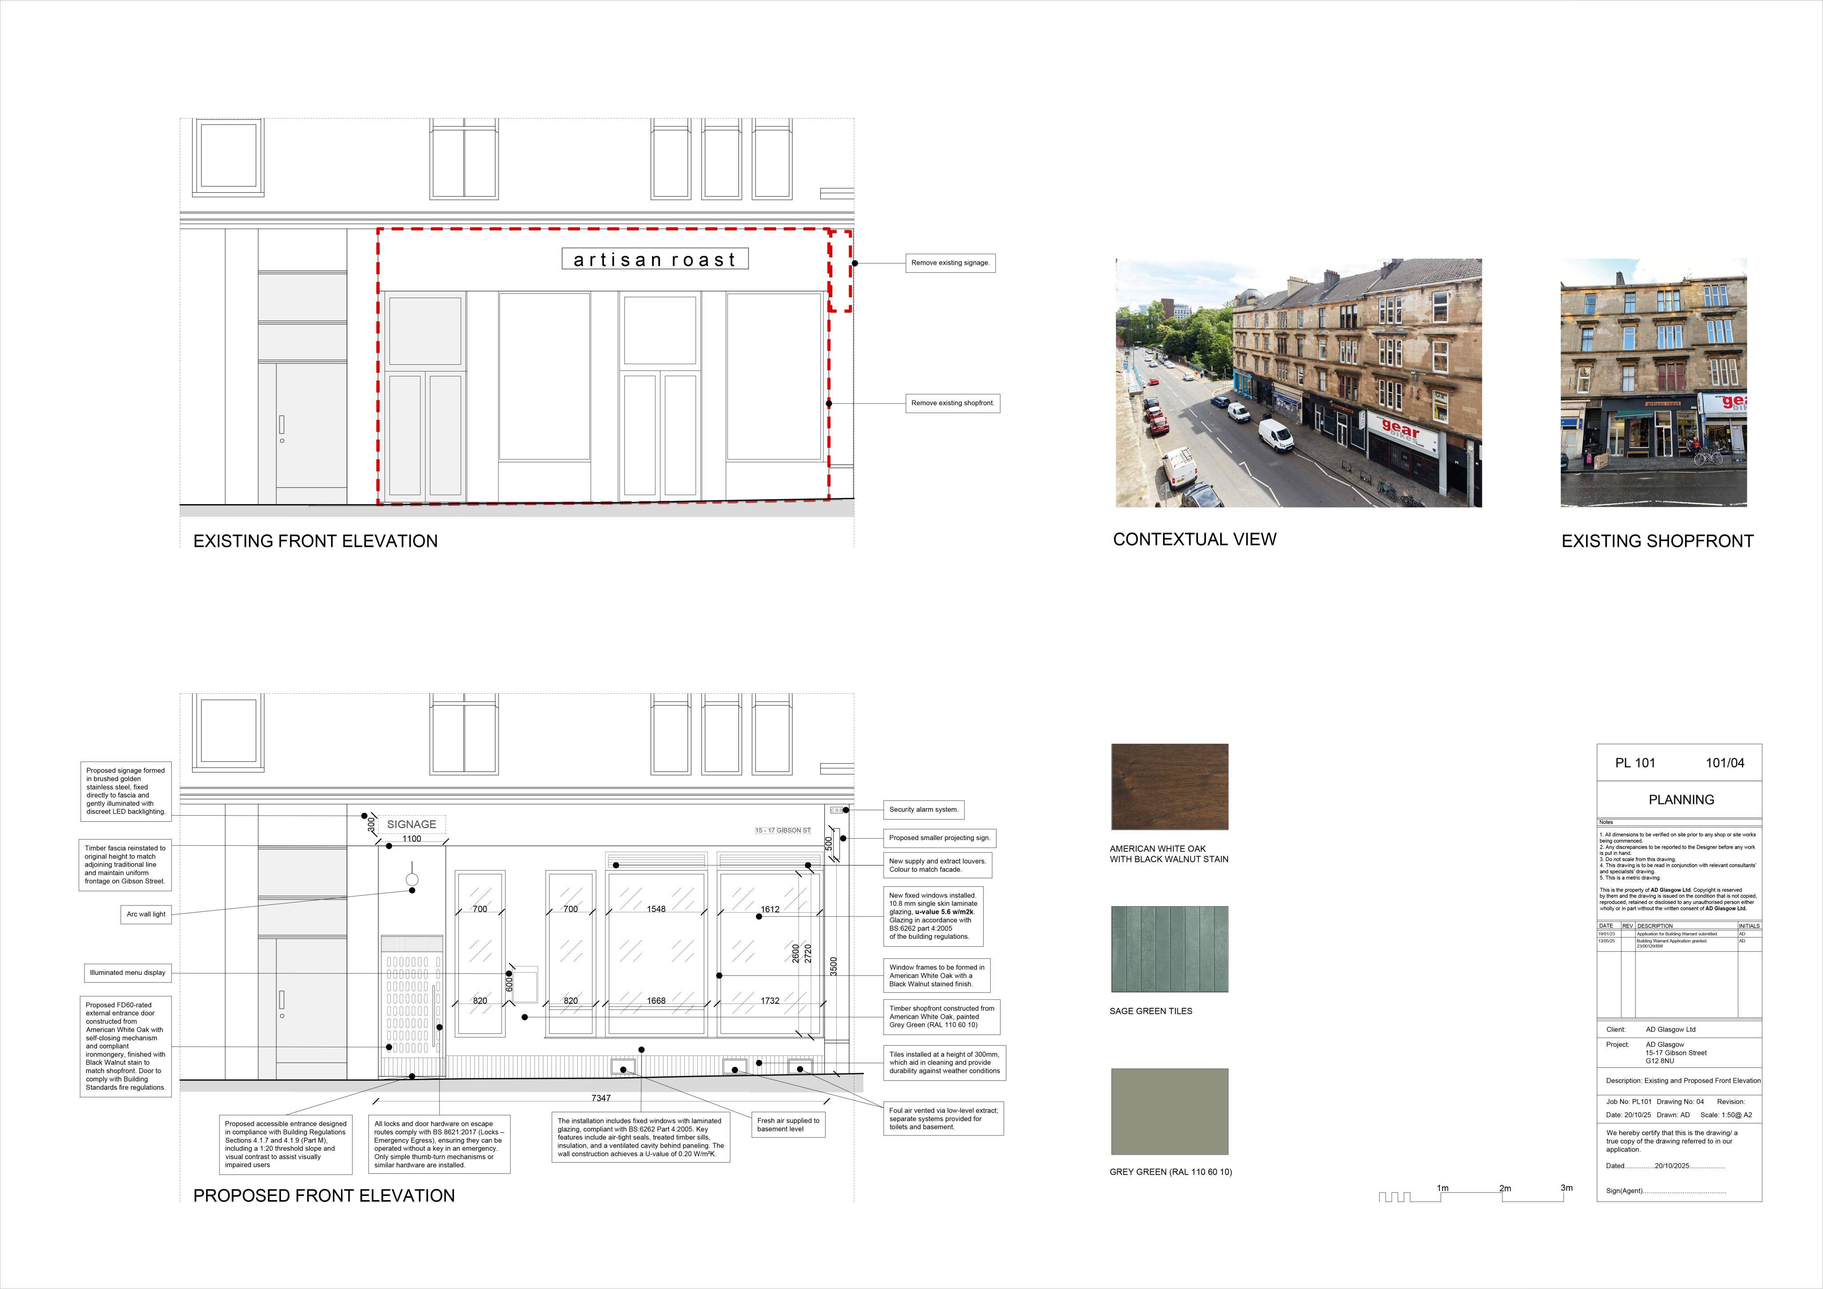This screenshot has height=1289, width=1823.
Task: Click the 7347 overall width dimension
Action: pyautogui.click(x=601, y=1099)
